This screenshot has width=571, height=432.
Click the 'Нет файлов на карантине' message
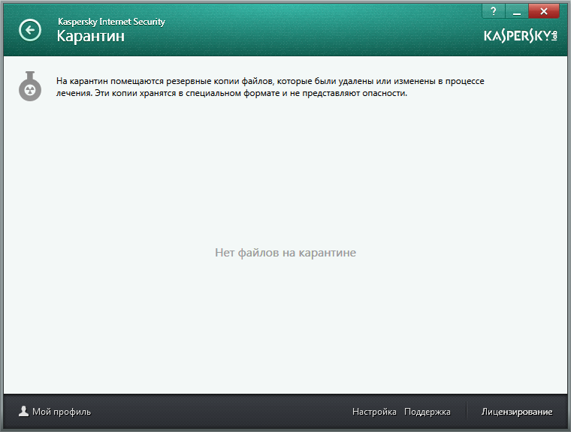point(285,253)
